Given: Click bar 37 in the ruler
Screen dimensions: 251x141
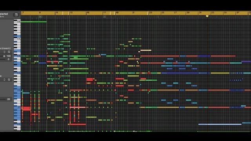Looking at the screenshot, I should point(238,13).
